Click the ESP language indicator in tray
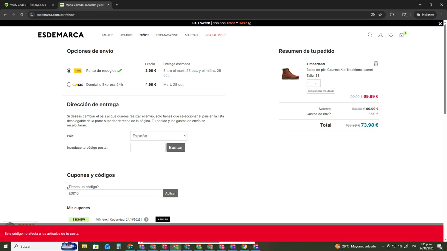 pyautogui.click(x=414, y=246)
